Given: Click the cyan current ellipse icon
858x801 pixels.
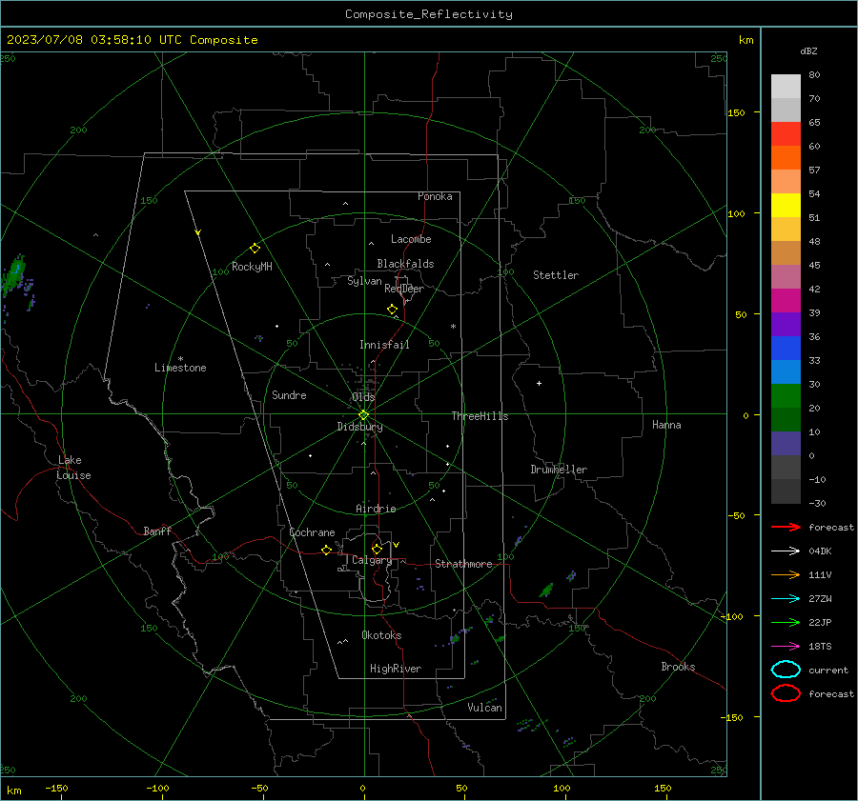Looking at the screenshot, I should tap(786, 670).
